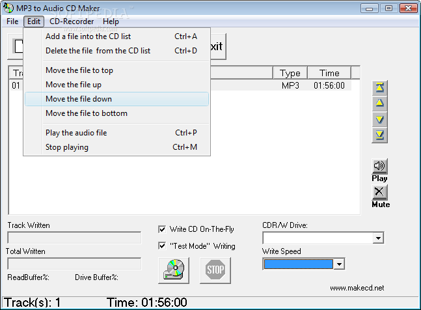This screenshot has width=421, height=310.
Task: Click the Mute X icon
Action: [379, 192]
